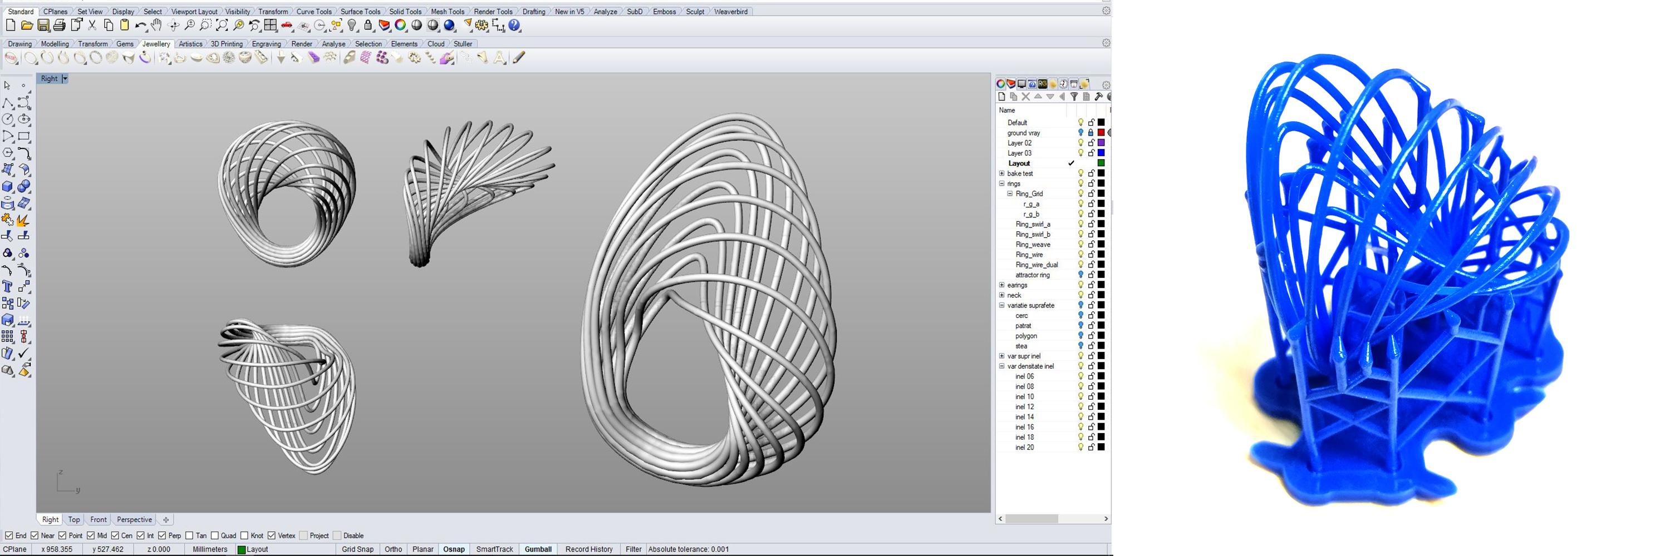The image size is (1670, 556).
Task: Toggle Grid Snap in status bar
Action: [x=357, y=549]
